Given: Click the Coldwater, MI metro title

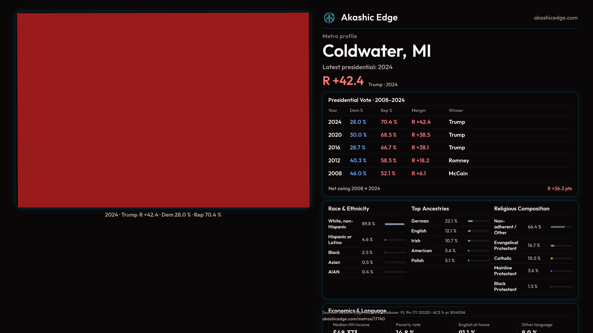Looking at the screenshot, I should [x=376, y=51].
